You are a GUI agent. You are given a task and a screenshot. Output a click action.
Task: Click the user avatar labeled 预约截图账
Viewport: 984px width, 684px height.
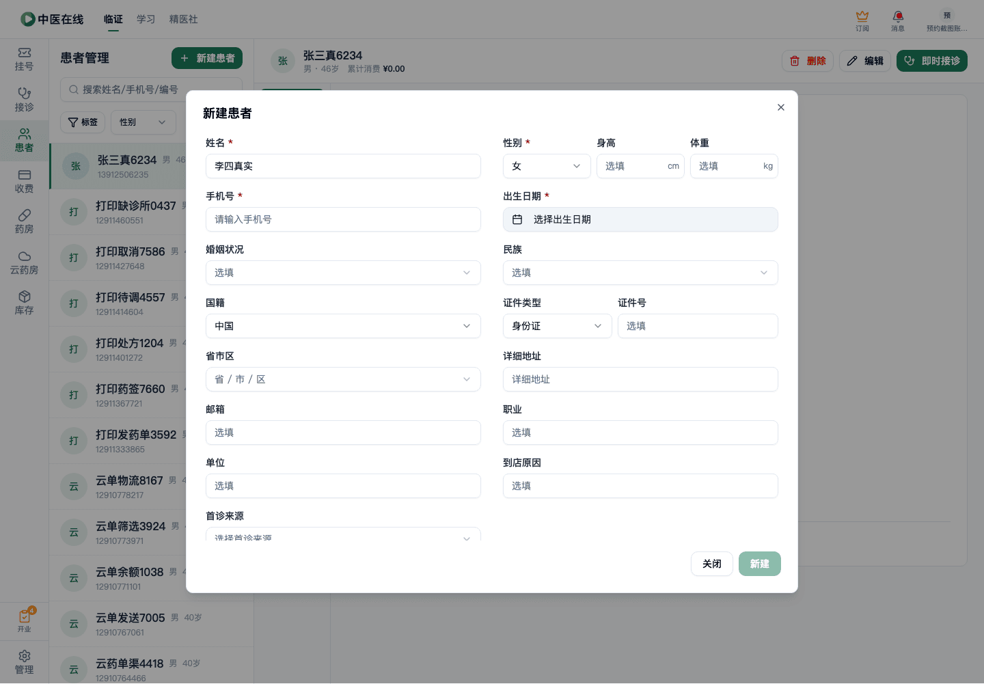(946, 20)
